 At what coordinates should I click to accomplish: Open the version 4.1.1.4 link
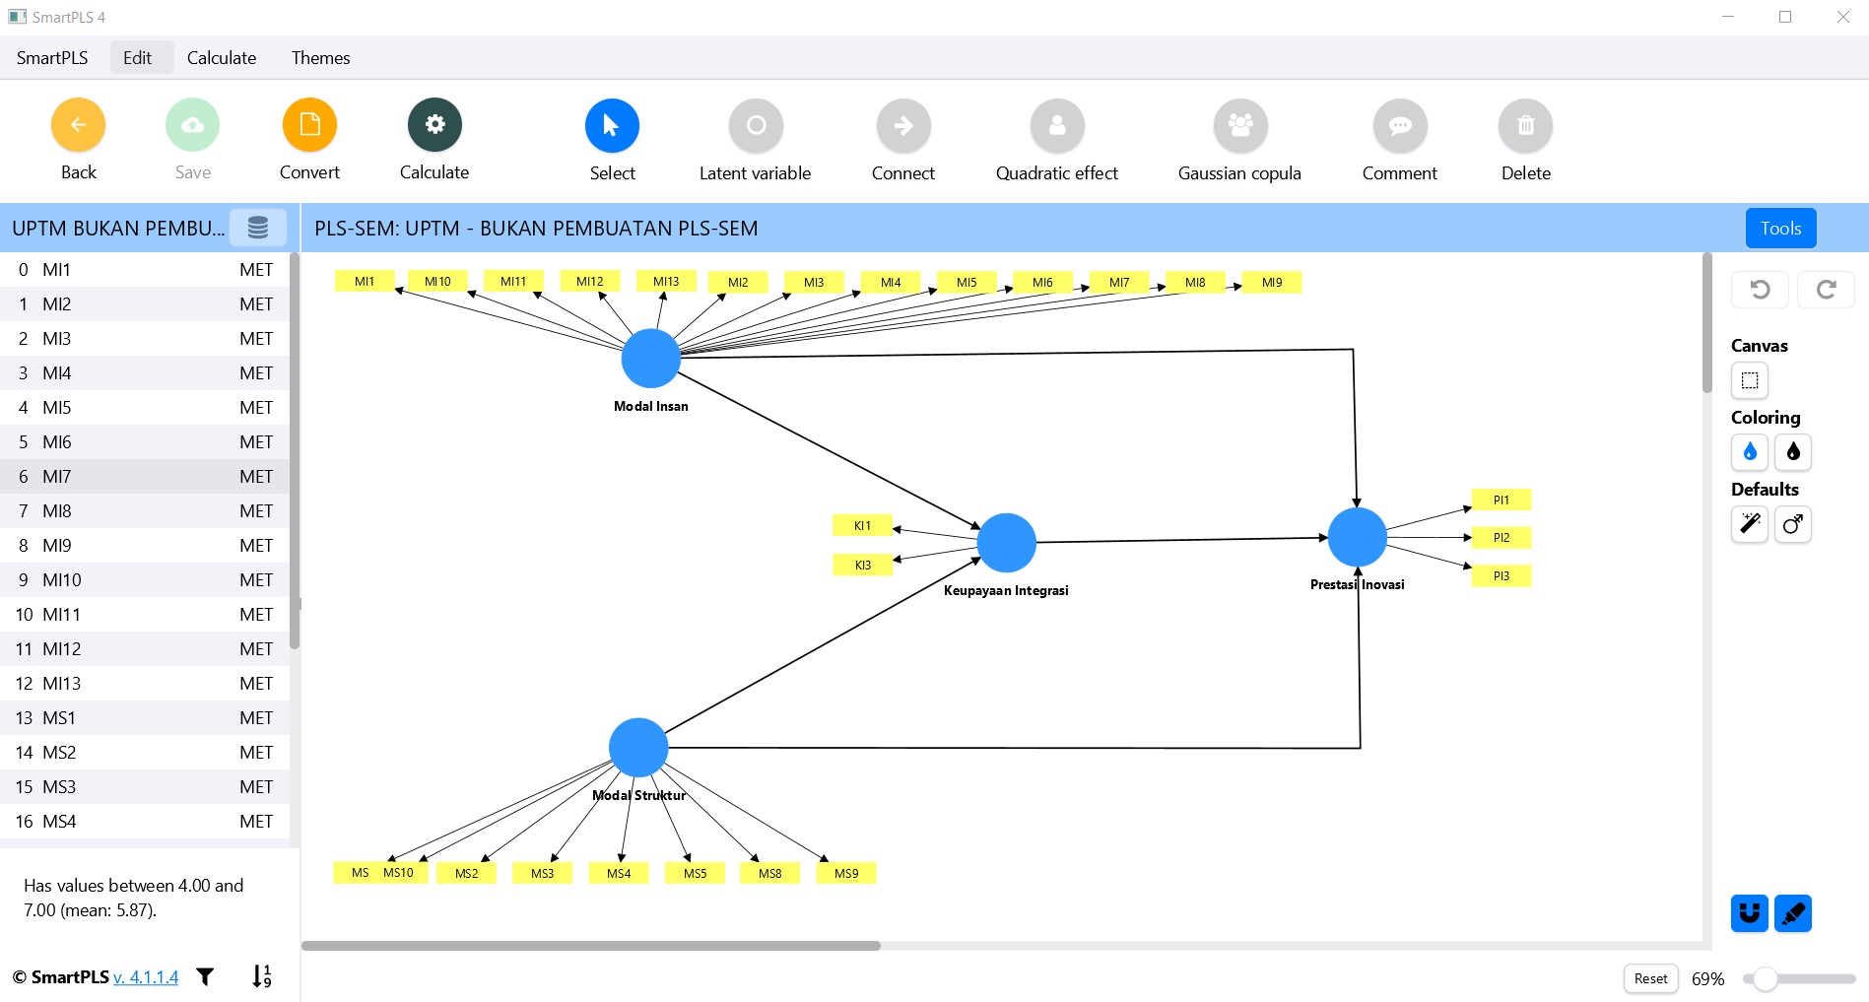[146, 977]
